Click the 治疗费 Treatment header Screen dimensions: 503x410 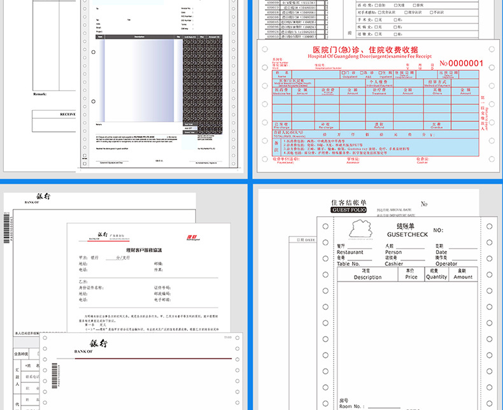coord(379,91)
